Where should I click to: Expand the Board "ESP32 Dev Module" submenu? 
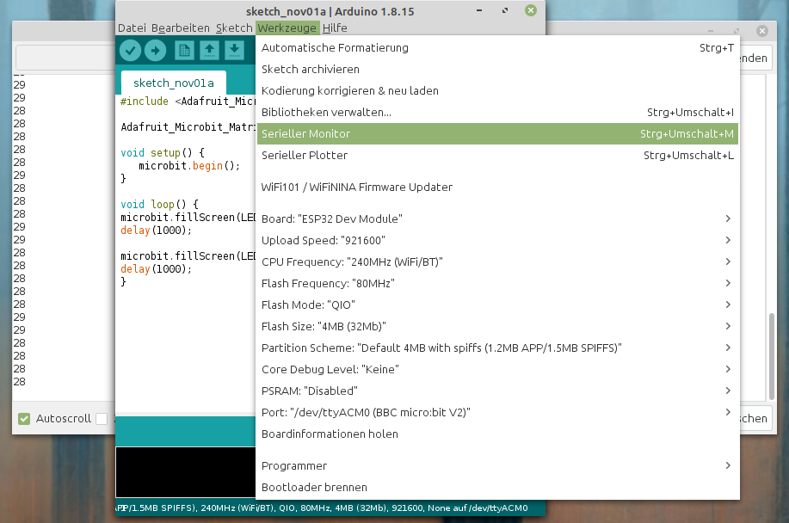pyautogui.click(x=496, y=218)
